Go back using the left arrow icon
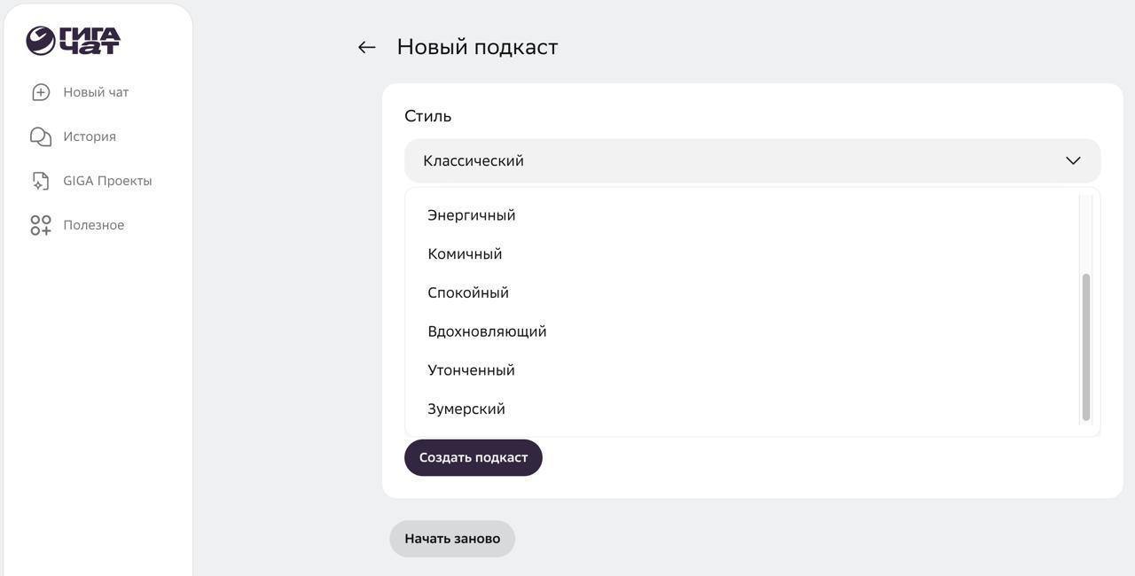Viewport: 1135px width, 576px height. [x=365, y=46]
